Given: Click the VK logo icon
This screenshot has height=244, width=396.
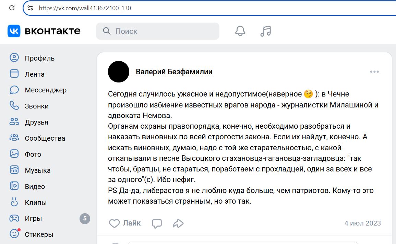Looking at the screenshot, I should coord(14,31).
